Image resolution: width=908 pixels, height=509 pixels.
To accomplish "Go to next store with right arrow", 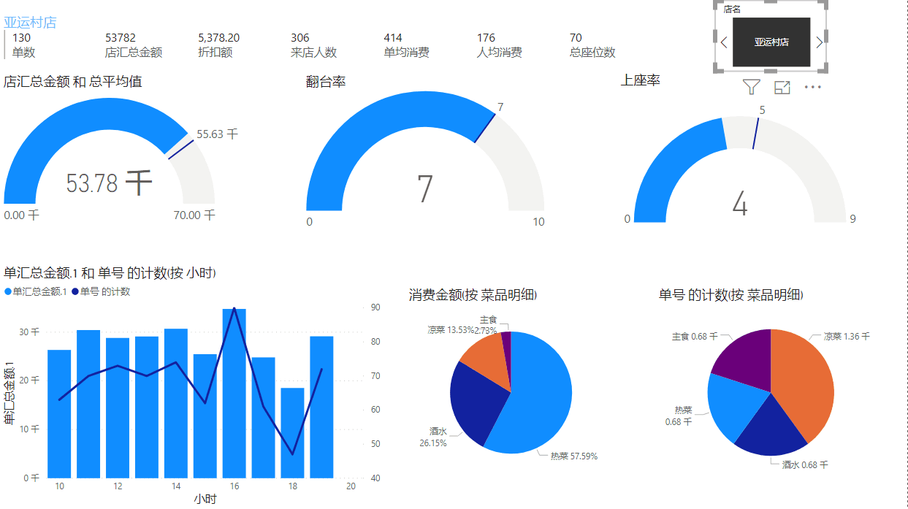I will point(819,42).
